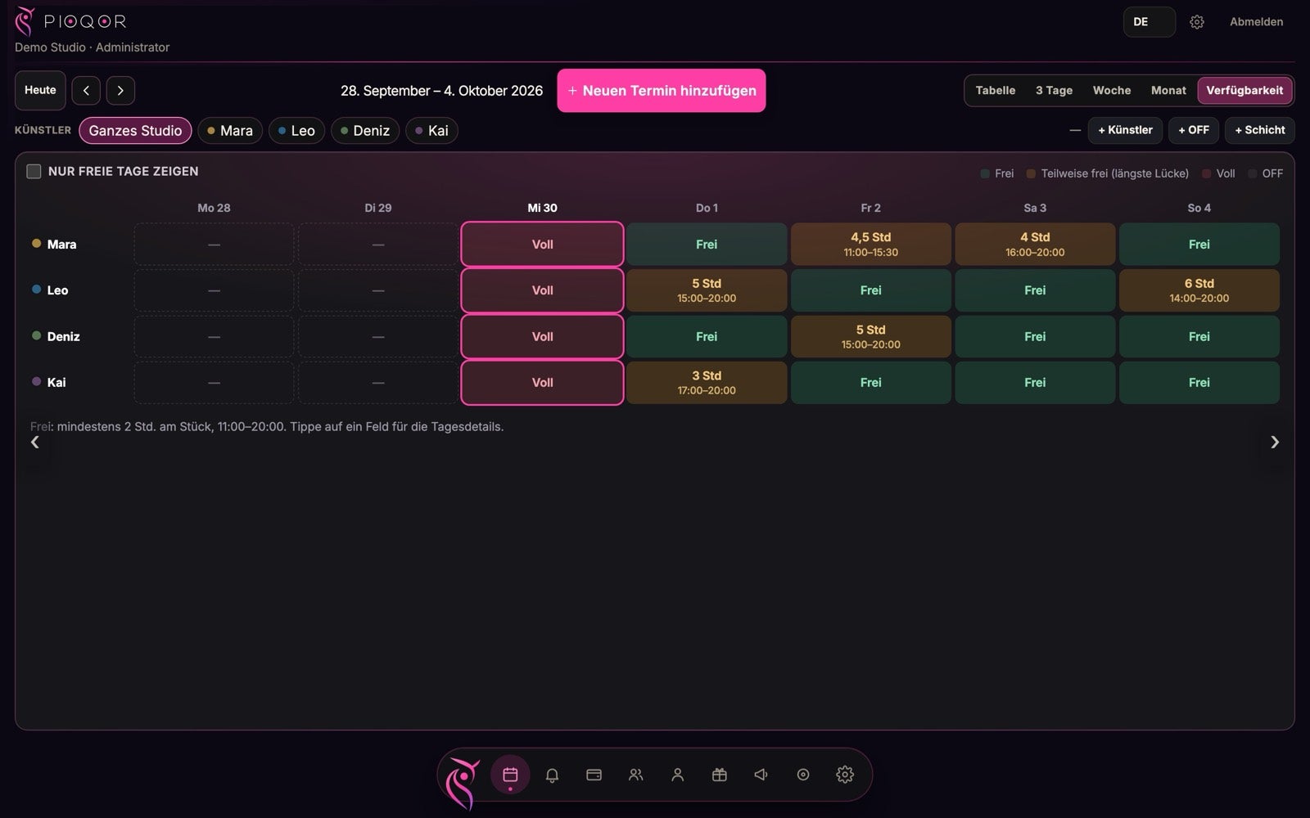Select the Verfügbarkeit view tab
This screenshot has width=1310, height=818.
pyautogui.click(x=1244, y=90)
